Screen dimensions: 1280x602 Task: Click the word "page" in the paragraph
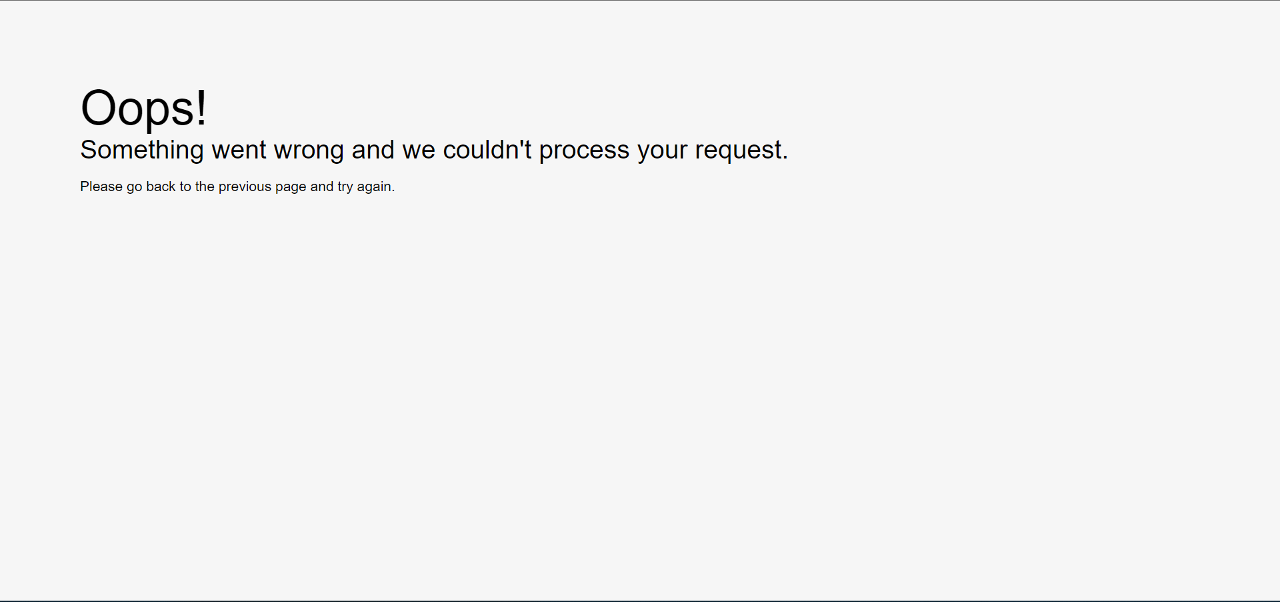291,188
